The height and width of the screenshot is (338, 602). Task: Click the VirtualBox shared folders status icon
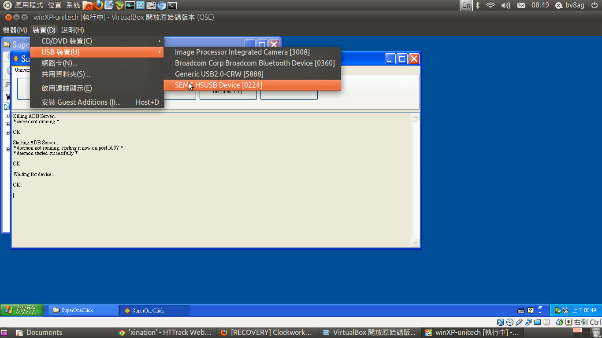pos(538,322)
